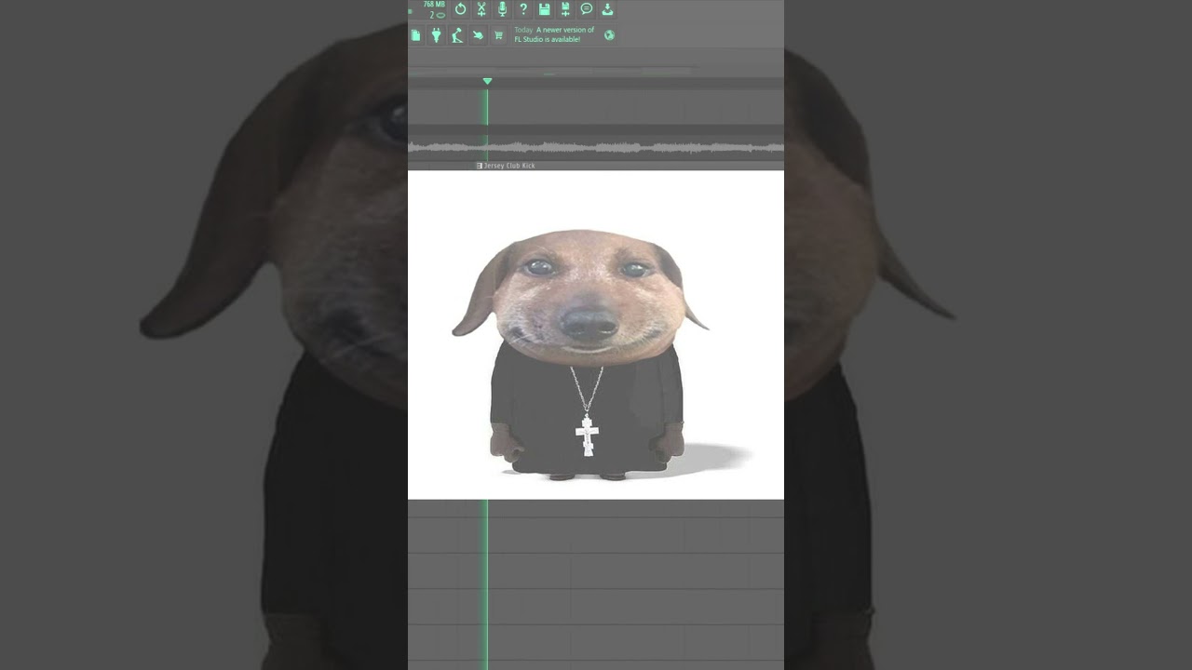Open the plugin picker plug icon
1192x670 pixels.
(x=436, y=35)
